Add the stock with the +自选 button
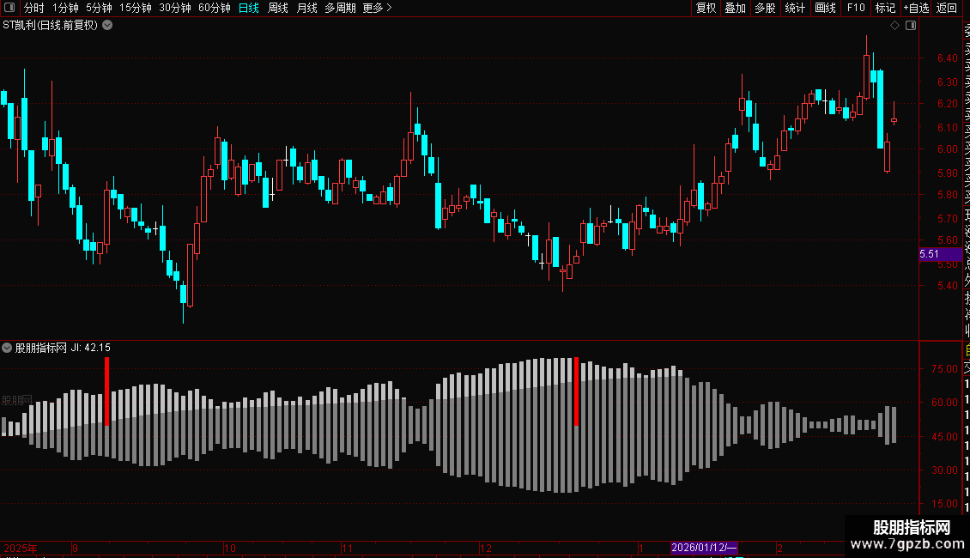 click(x=916, y=8)
